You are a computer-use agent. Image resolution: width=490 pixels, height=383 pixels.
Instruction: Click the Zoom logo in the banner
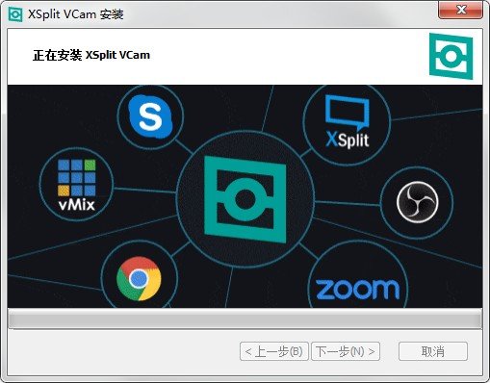click(358, 290)
